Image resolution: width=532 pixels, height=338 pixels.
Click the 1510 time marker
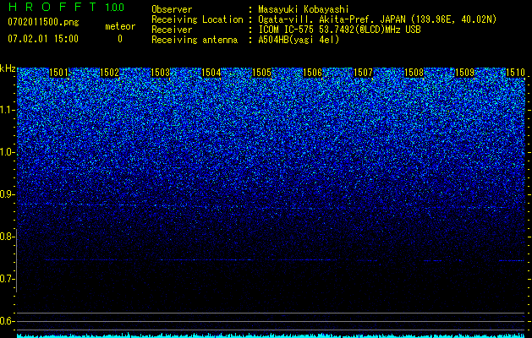515,73
